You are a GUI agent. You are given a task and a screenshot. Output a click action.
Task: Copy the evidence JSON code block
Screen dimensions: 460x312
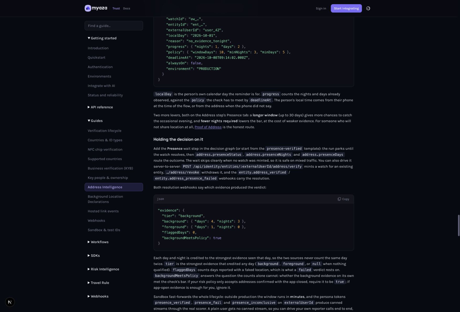click(x=343, y=199)
